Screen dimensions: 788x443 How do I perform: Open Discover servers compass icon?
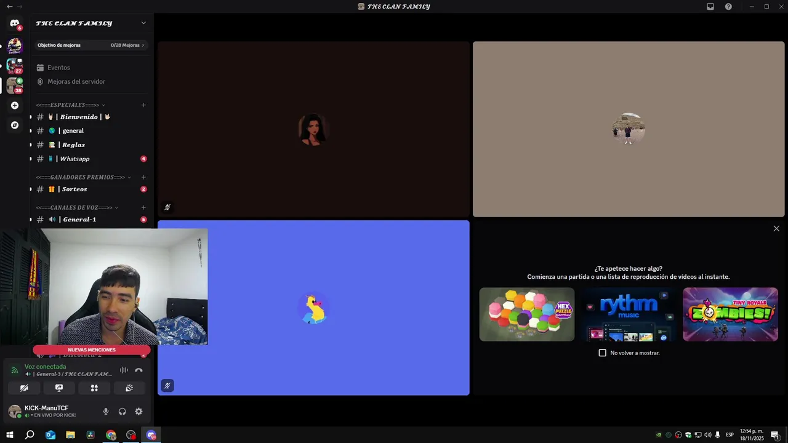(15, 125)
